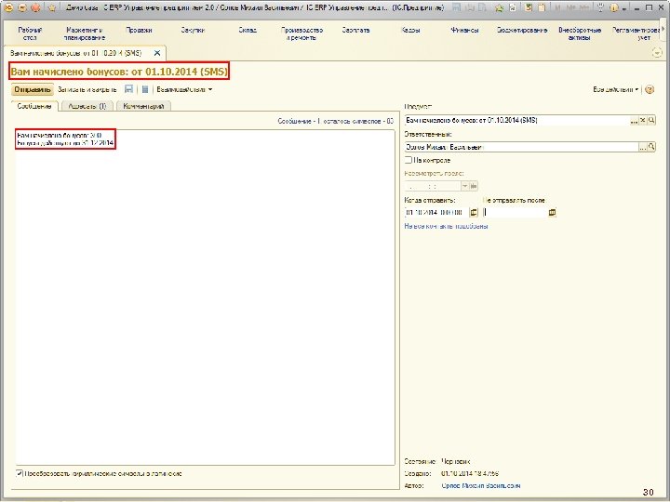This screenshot has height=502, width=670.
Task: Open Ответственный with the magnifier icon
Action: point(651,147)
